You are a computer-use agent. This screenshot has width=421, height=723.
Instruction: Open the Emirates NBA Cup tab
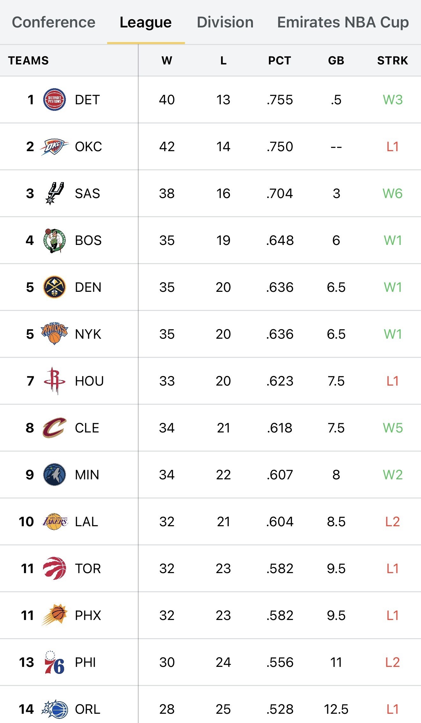(x=343, y=22)
